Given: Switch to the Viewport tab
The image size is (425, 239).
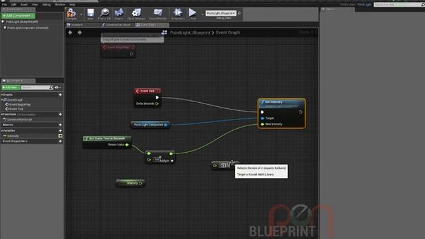Looking at the screenshot, I should coord(77,25).
